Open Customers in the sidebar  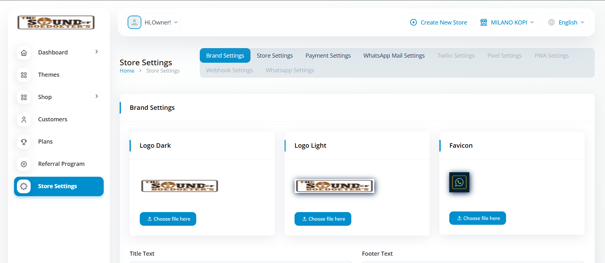pyautogui.click(x=59, y=119)
